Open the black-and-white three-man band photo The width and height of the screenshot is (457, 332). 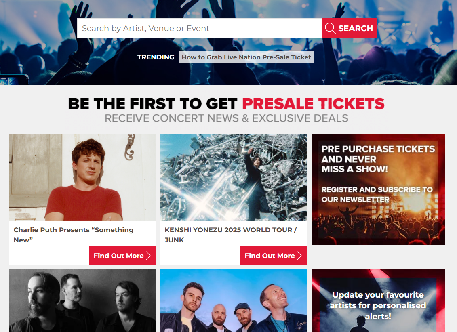click(82, 300)
